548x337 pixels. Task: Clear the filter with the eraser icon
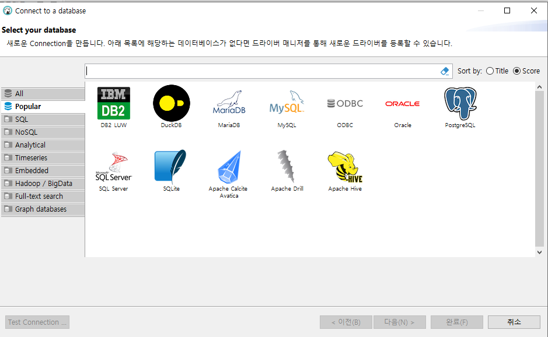coord(445,71)
